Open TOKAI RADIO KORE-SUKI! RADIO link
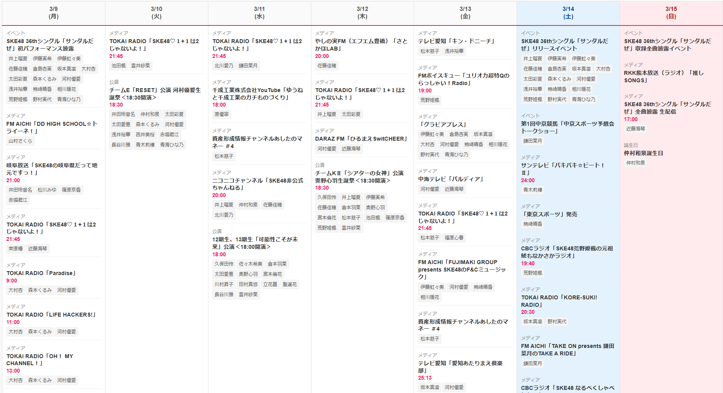Viewport: 723px width, 393px height. tap(559, 301)
